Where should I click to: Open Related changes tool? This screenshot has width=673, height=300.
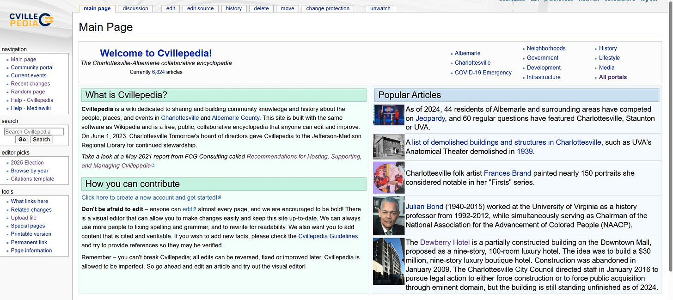(x=31, y=210)
